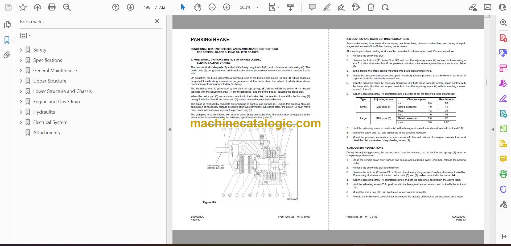Show page thumbnails panel

(x=7, y=25)
